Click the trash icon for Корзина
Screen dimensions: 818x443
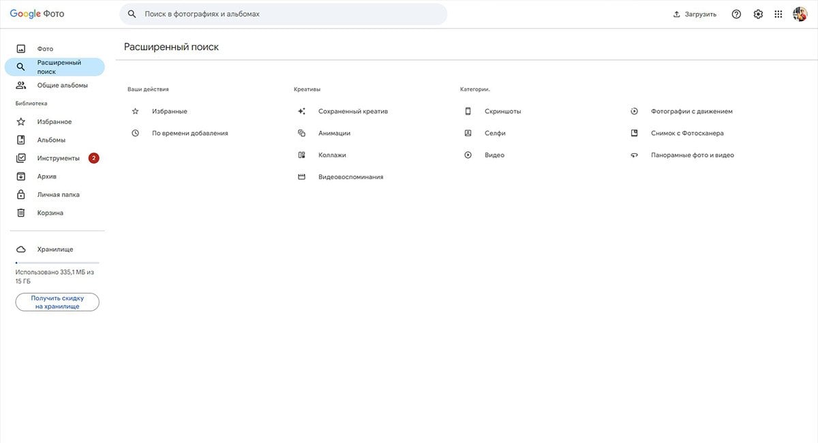(x=21, y=213)
